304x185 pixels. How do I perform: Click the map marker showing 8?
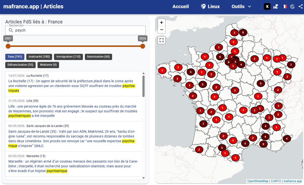point(243,32)
